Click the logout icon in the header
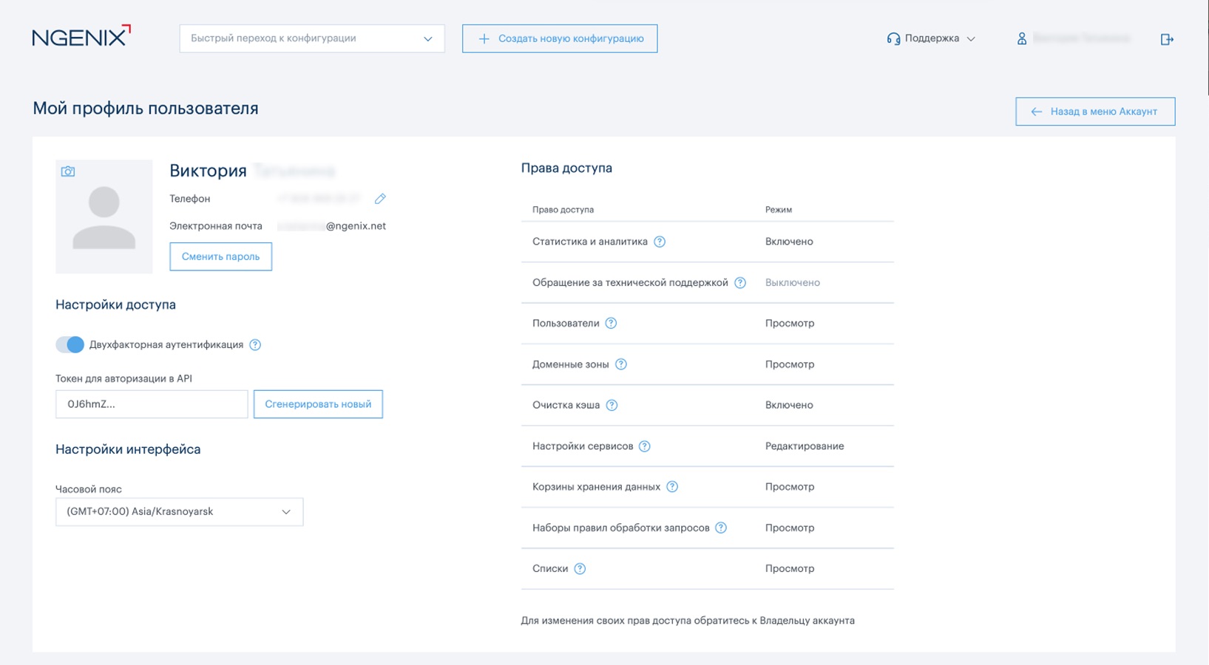The image size is (1209, 665). coord(1167,39)
